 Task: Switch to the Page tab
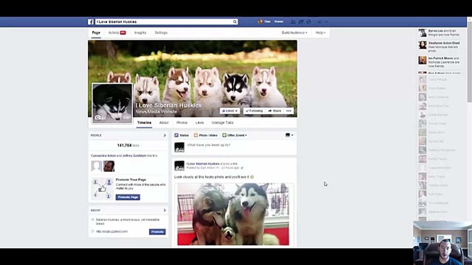click(x=96, y=33)
